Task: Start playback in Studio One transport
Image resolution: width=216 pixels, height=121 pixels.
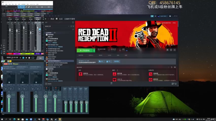Action: coord(26,58)
